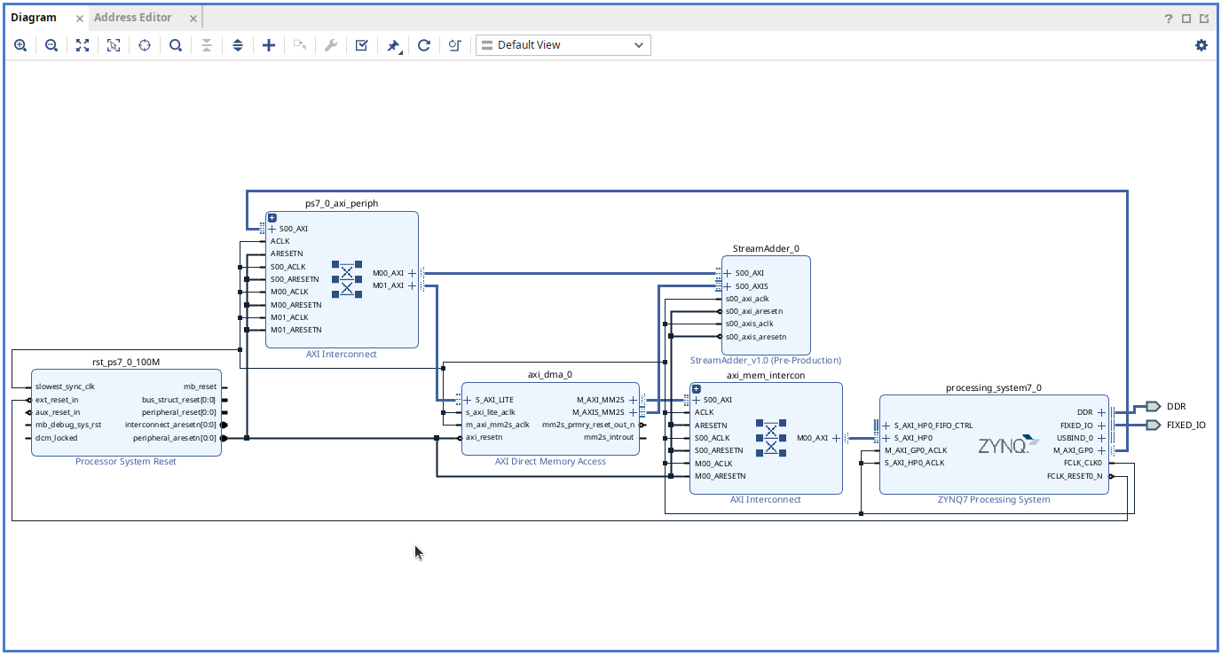Close the Address Editor tab

[x=193, y=18]
